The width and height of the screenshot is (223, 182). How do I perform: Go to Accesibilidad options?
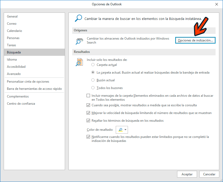pyautogui.click(x=35, y=67)
